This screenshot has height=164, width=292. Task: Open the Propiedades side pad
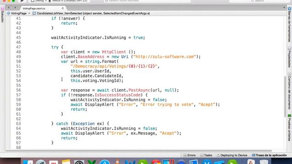(x=289, y=57)
